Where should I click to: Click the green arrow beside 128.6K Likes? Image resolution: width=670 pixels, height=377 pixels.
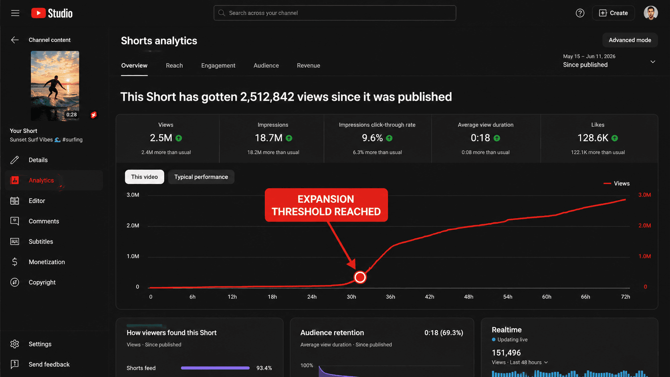(x=615, y=138)
